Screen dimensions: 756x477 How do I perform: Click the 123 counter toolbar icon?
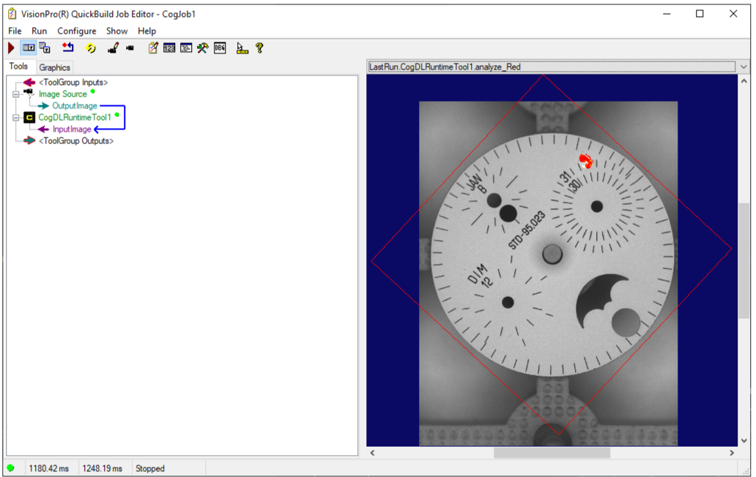(169, 48)
